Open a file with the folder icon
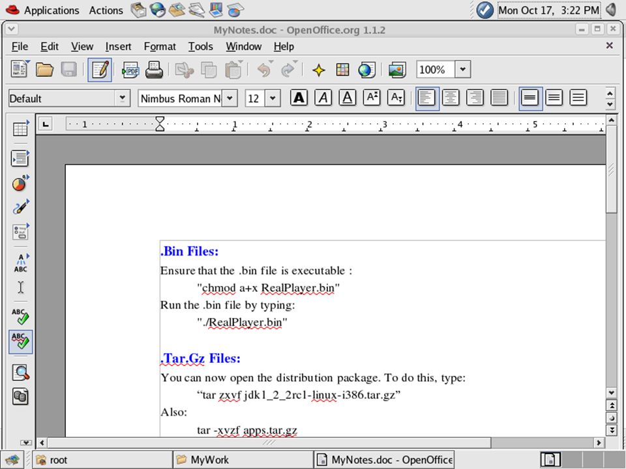The width and height of the screenshot is (626, 469). [x=44, y=70]
